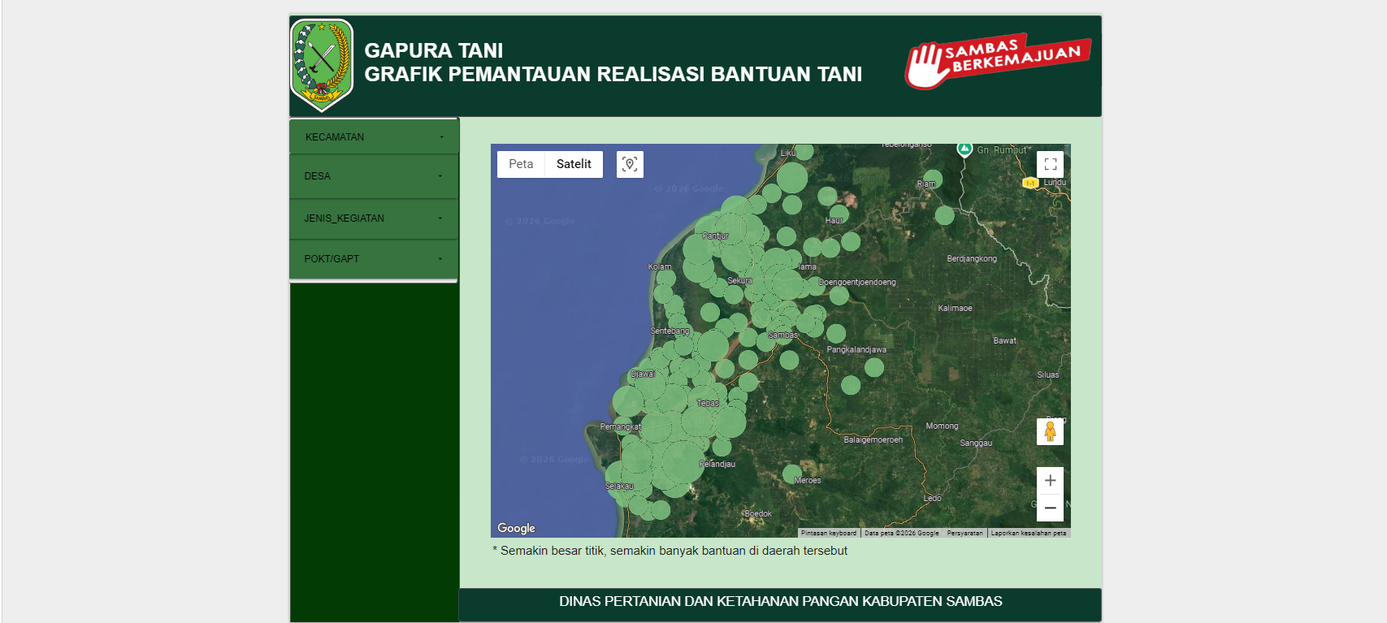This screenshot has height=623, width=1387.
Task: Click the Google logo on the map
Action: click(x=517, y=528)
